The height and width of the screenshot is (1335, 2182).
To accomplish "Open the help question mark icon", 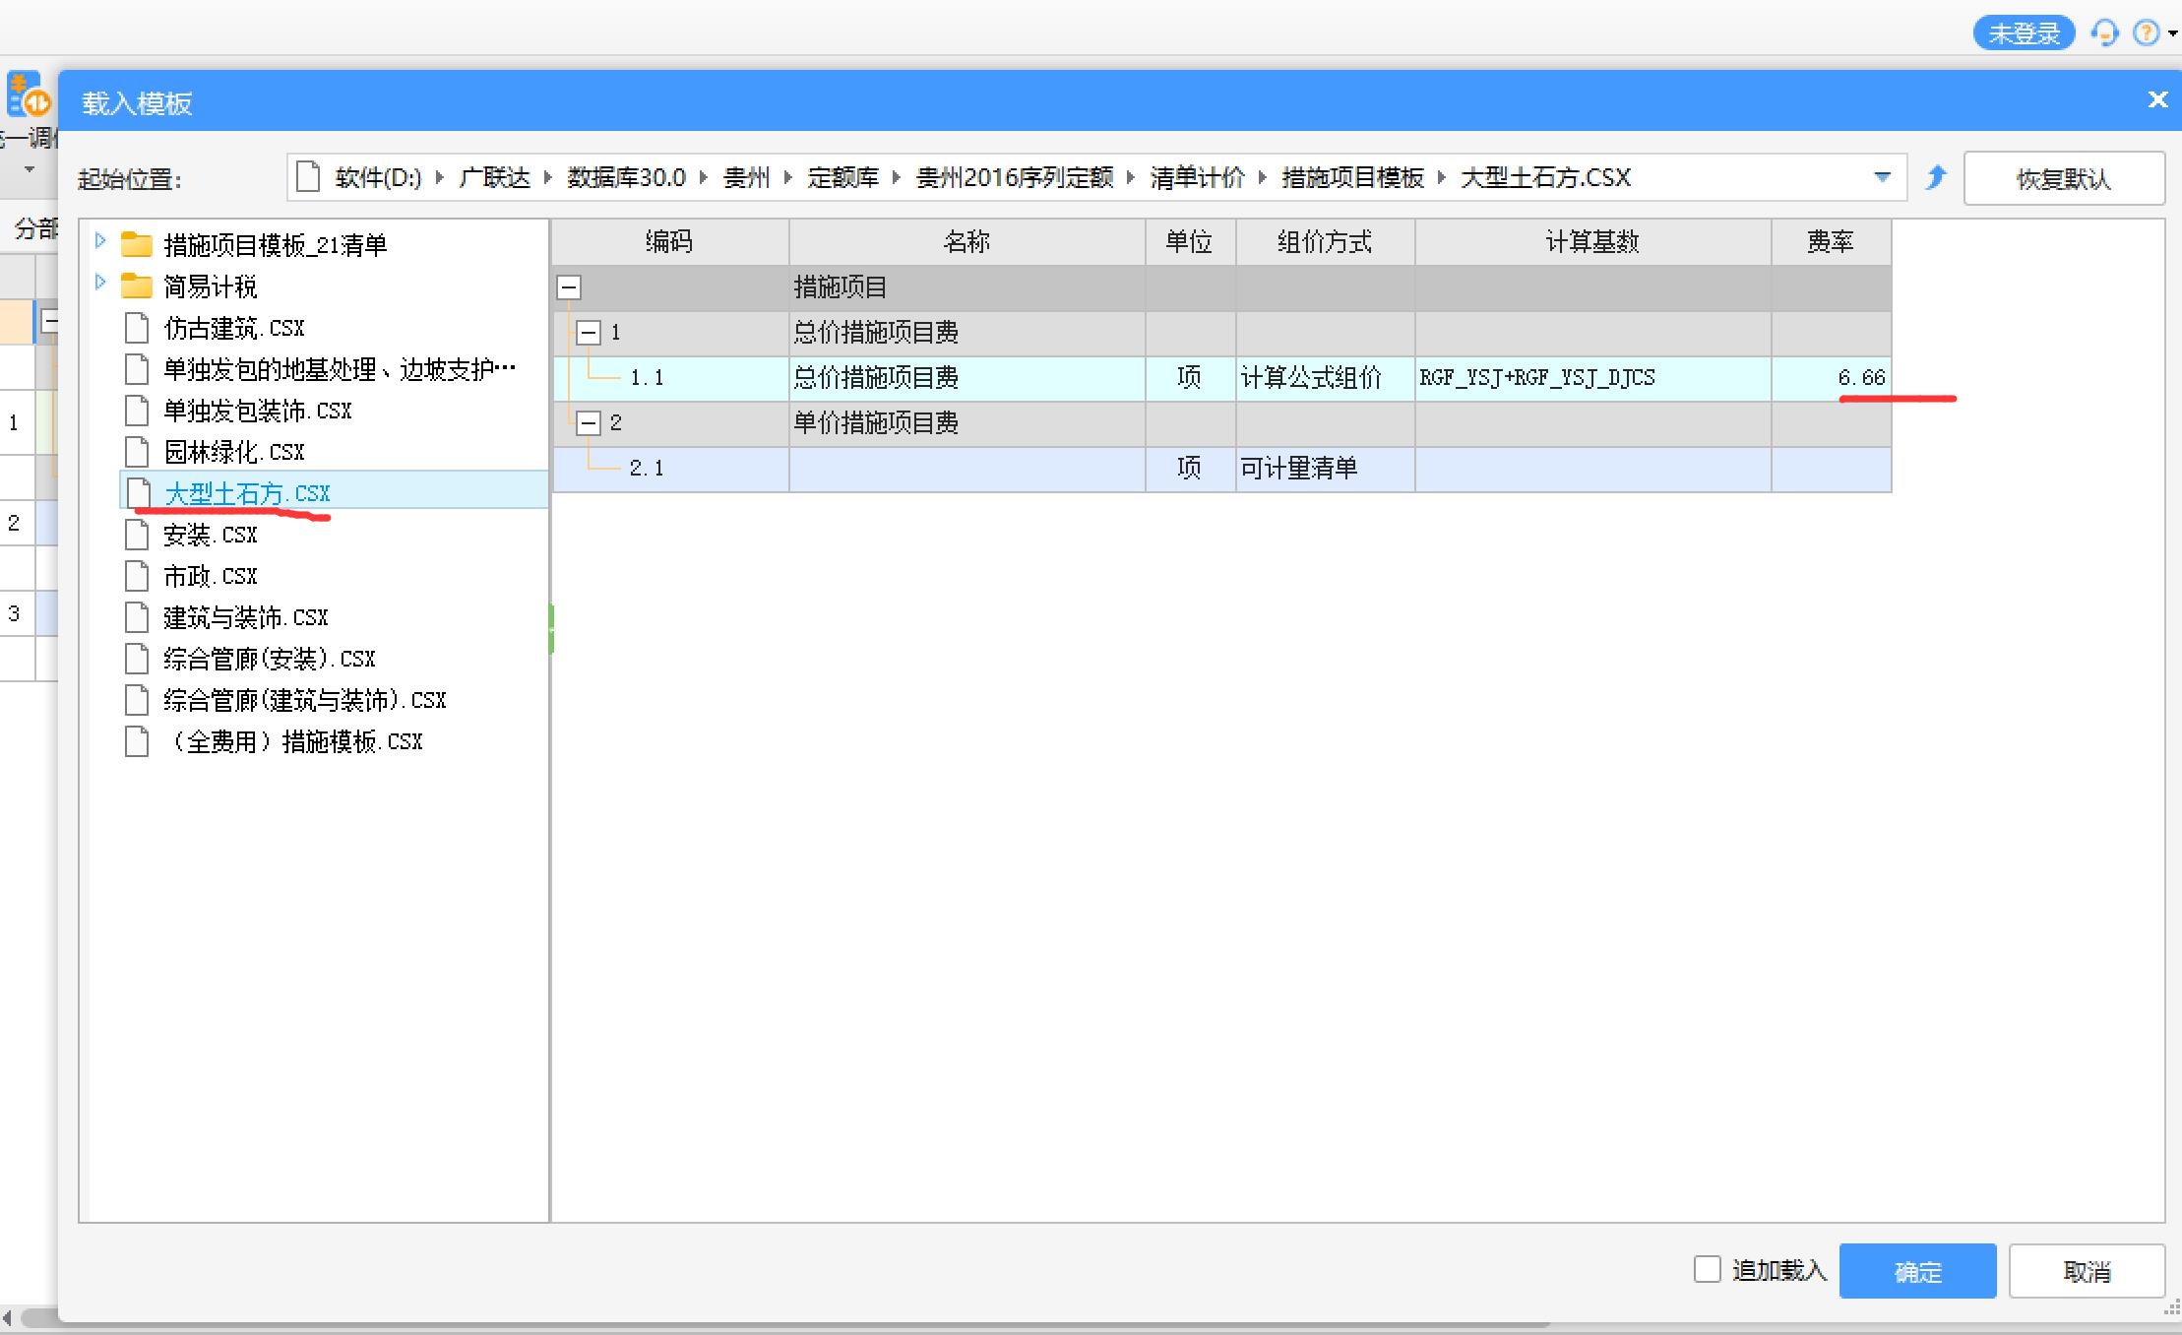I will coord(2146,33).
